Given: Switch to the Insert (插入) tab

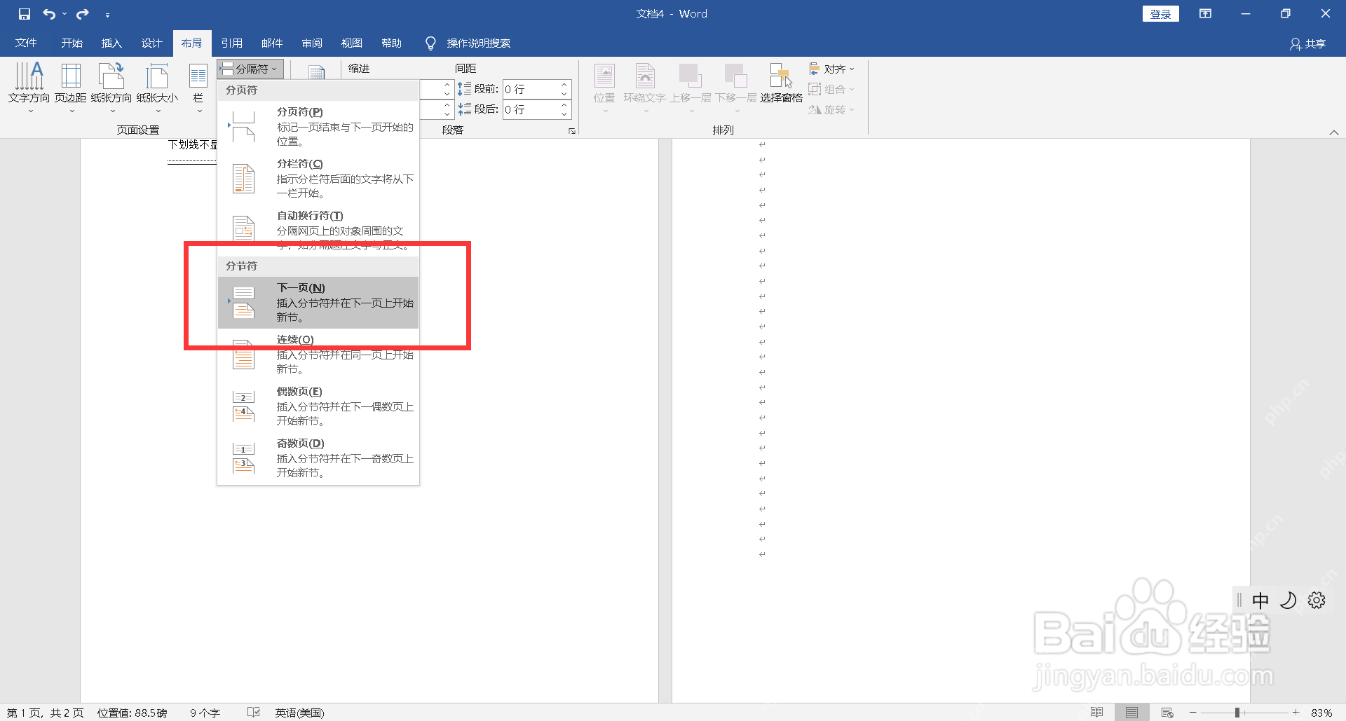Looking at the screenshot, I should point(111,43).
